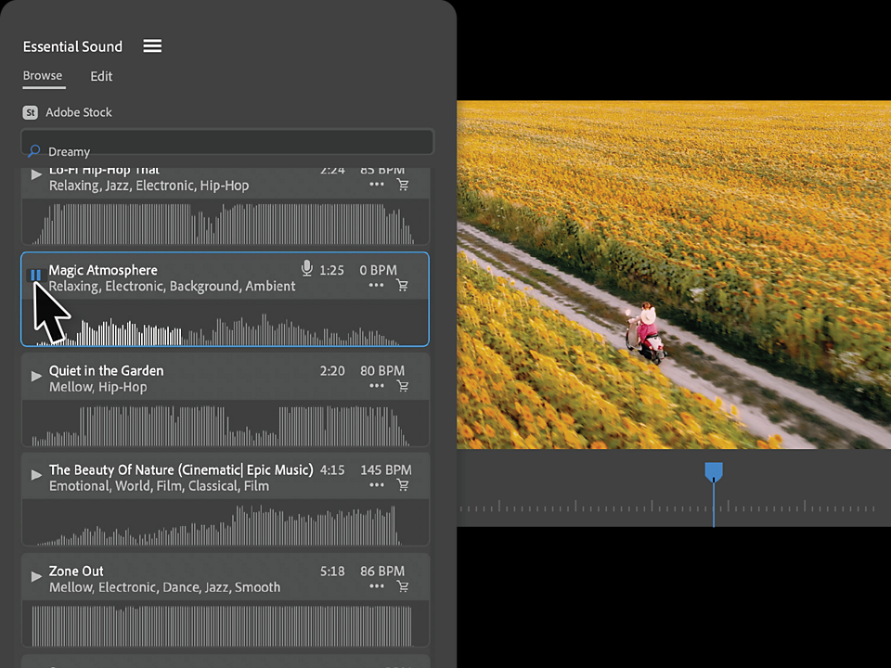Viewport: 891px width, 668px height.
Task: Click the search magnifier icon
Action: pyautogui.click(x=34, y=150)
